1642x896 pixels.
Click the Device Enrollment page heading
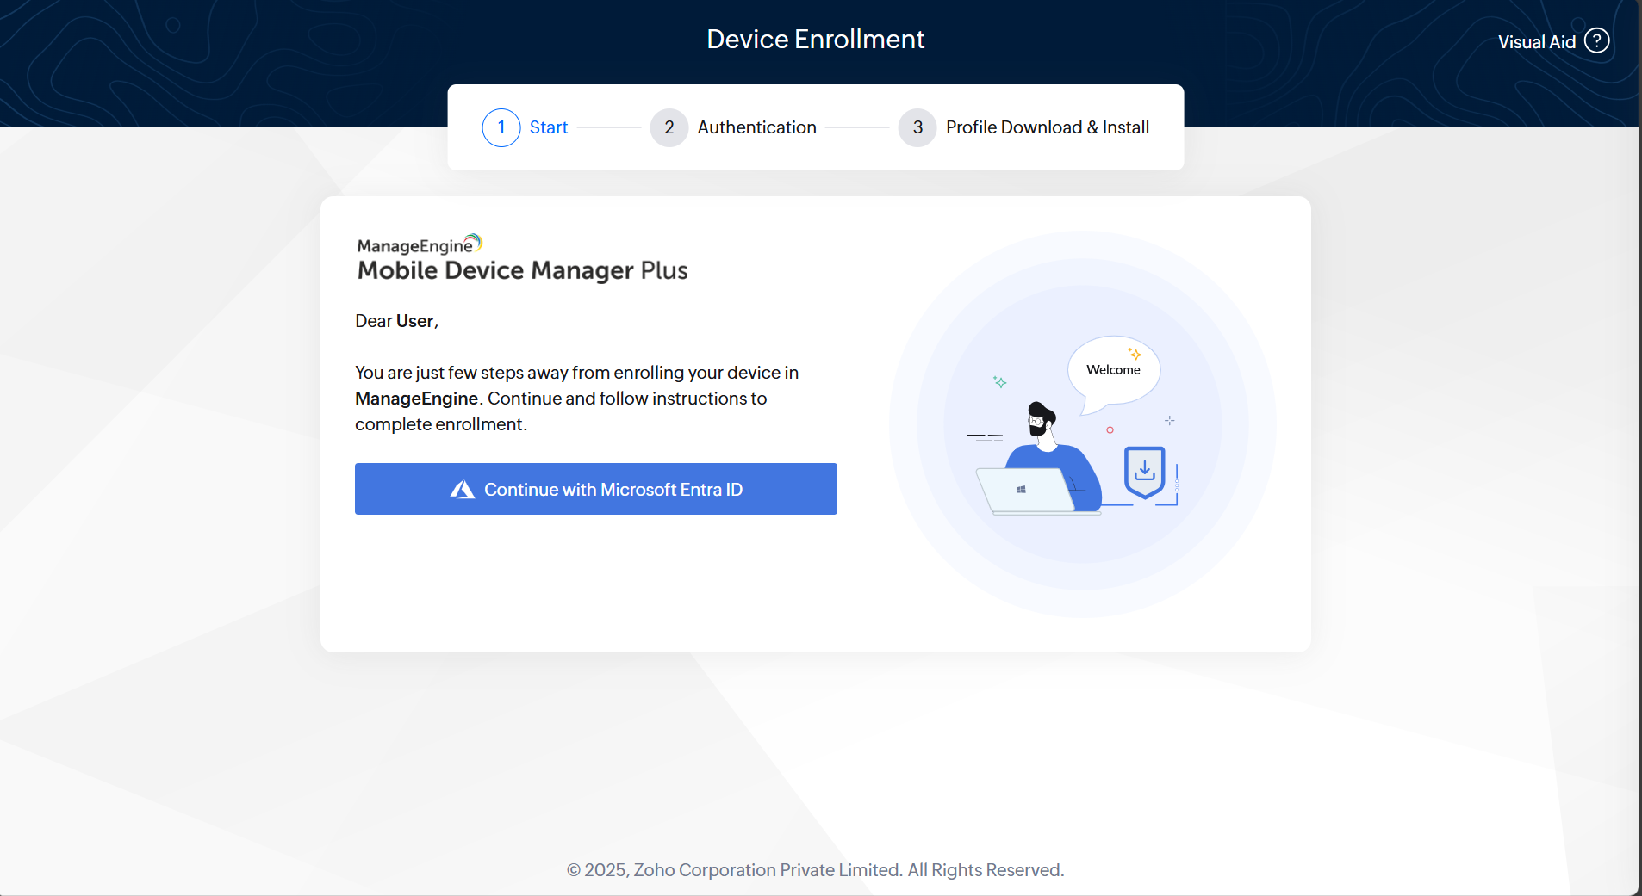(x=816, y=39)
